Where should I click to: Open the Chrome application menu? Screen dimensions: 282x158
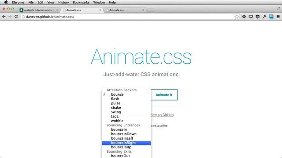[x=18, y=2]
